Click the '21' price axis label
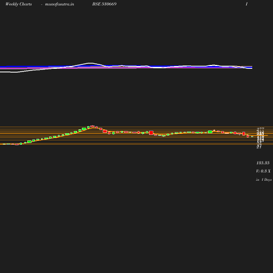This screenshot has height=273, width=273. [259, 147]
